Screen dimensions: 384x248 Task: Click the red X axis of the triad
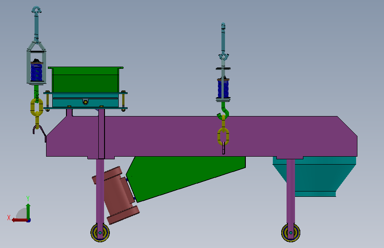[x=19, y=220]
